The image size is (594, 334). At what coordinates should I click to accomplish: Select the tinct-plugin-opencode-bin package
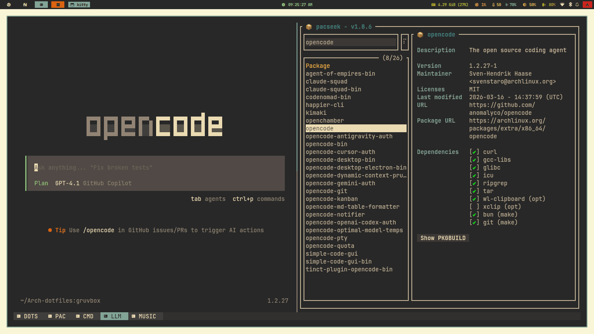[x=349, y=269]
